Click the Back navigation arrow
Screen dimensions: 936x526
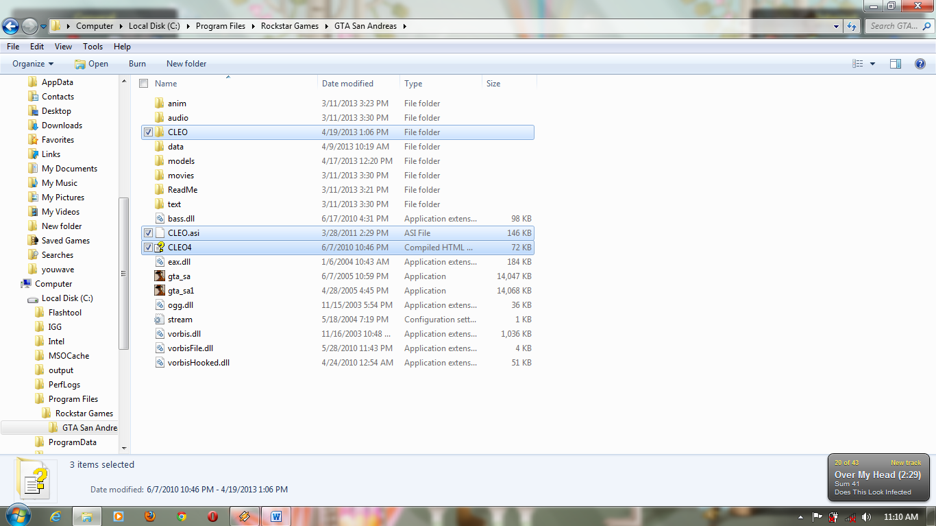[11, 26]
